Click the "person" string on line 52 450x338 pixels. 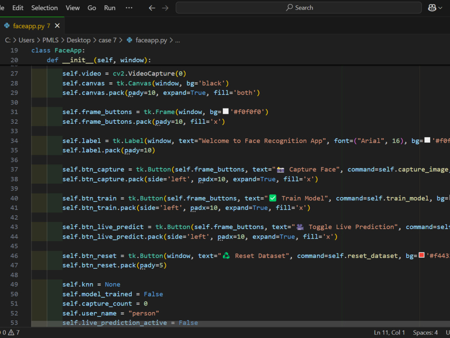coord(144,313)
